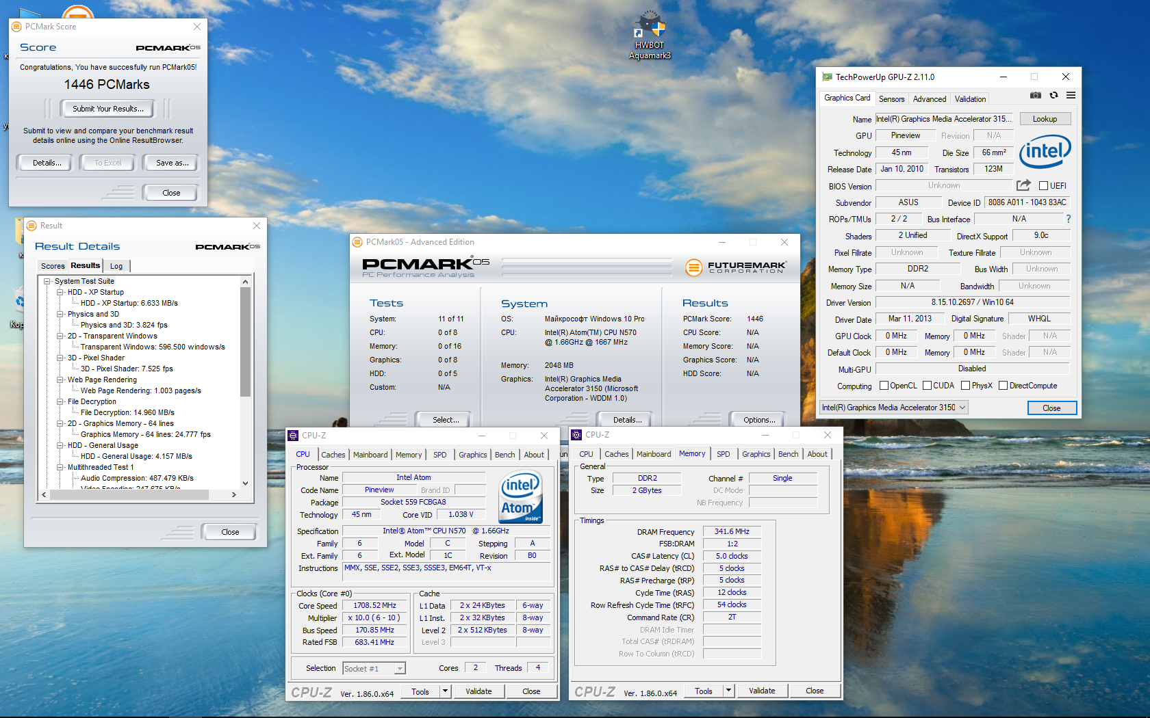Switch to the Sensors tab in GPU-Z

click(891, 99)
